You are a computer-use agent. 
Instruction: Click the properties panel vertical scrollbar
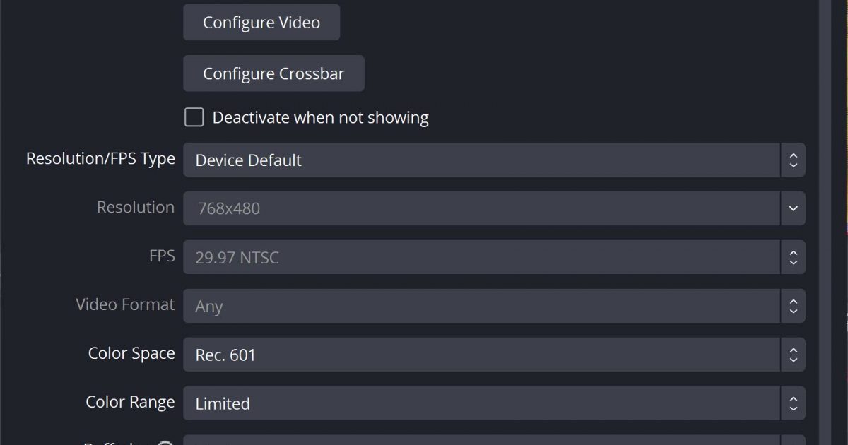click(x=825, y=212)
